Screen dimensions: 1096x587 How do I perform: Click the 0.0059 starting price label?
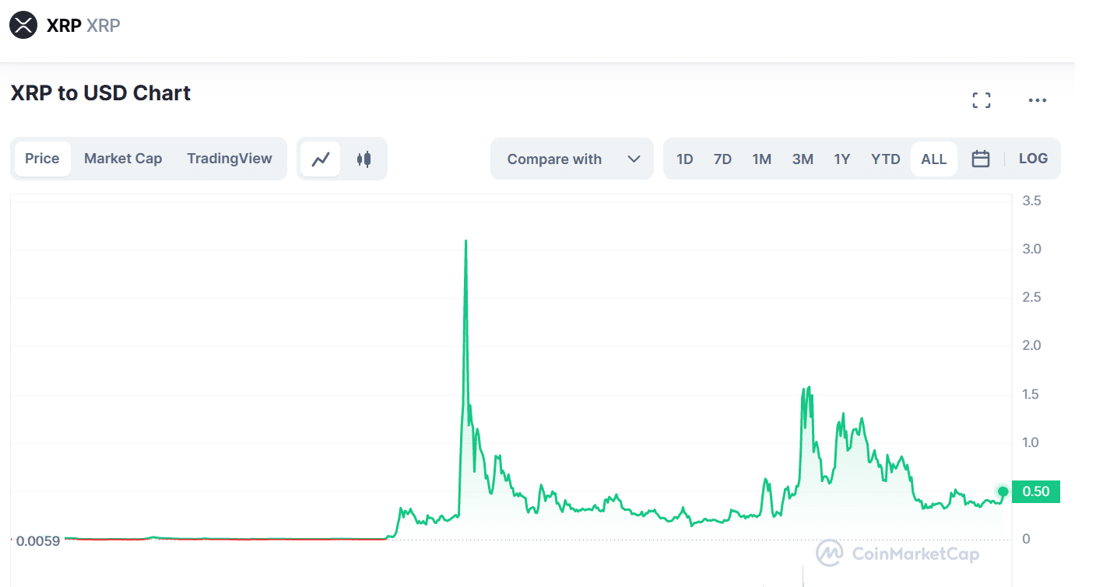click(37, 540)
